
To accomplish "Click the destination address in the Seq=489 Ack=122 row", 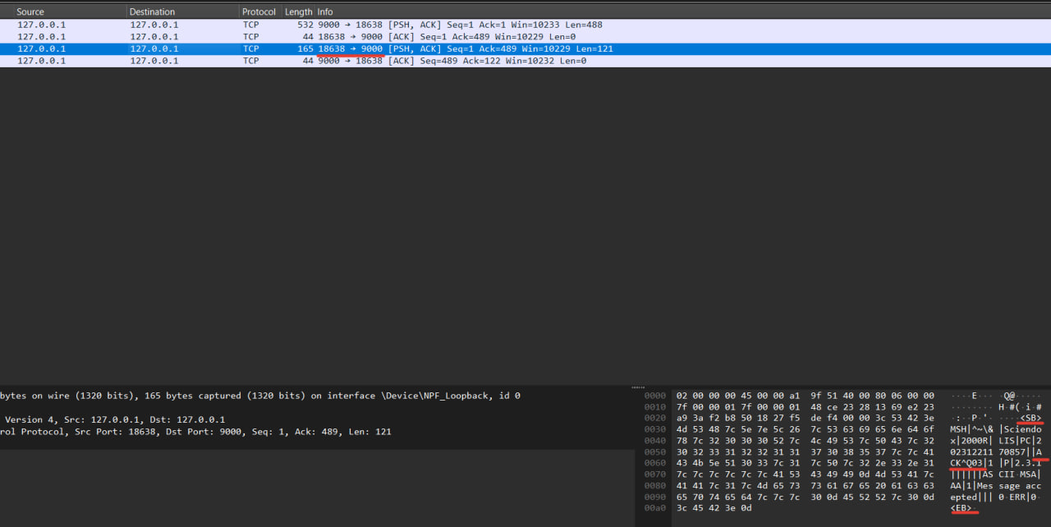I will (x=154, y=61).
